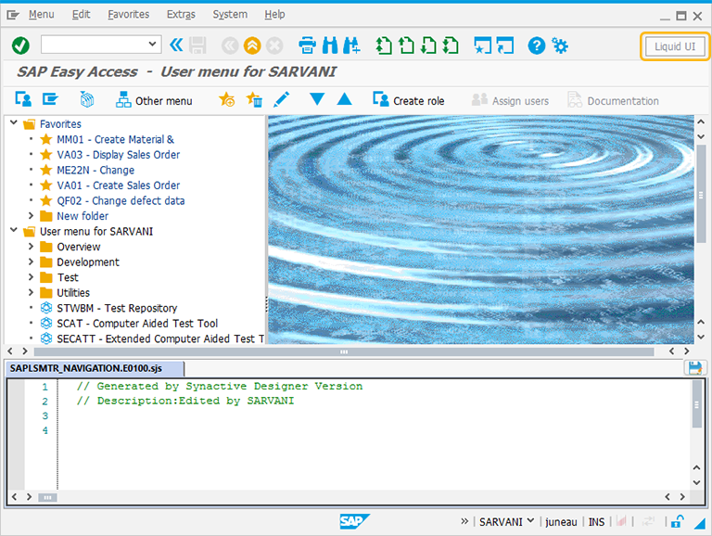Image resolution: width=712 pixels, height=536 pixels.
Task: Open the SARVANI status bar dropdown
Action: click(x=530, y=521)
